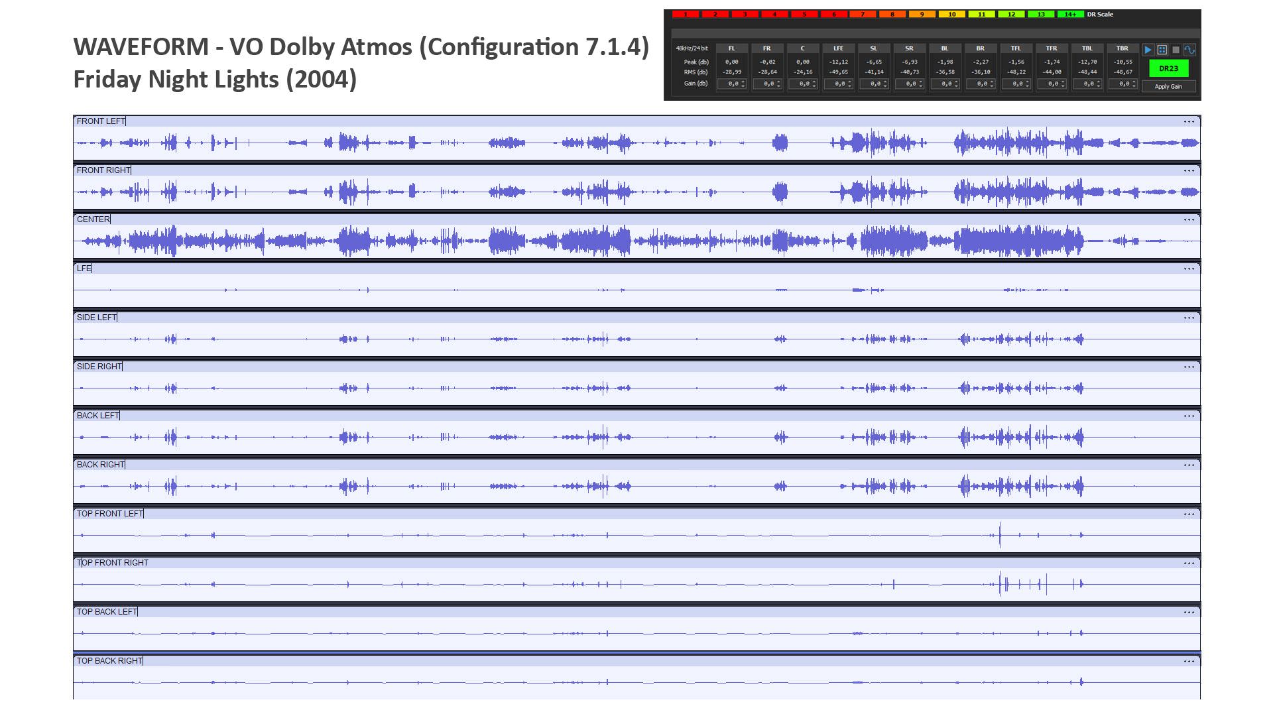
Task: Select the FL channel header button
Action: [x=732, y=48]
